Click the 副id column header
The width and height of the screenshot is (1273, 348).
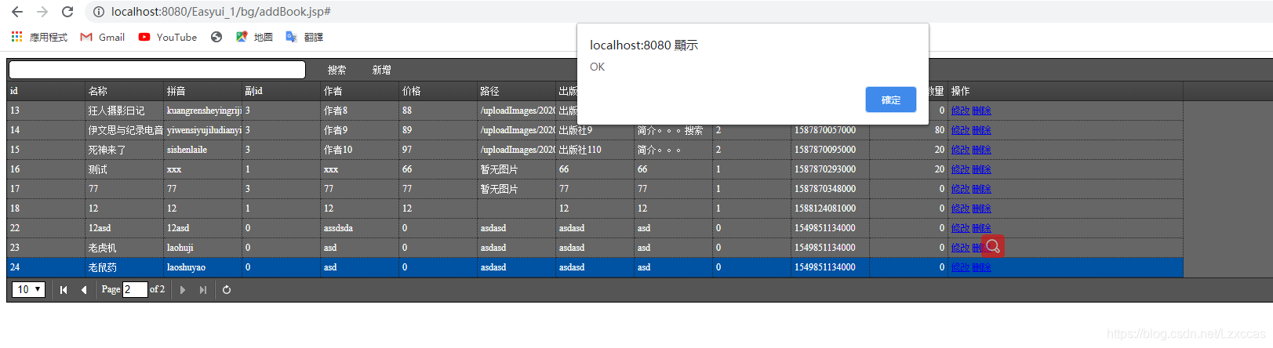coord(282,91)
